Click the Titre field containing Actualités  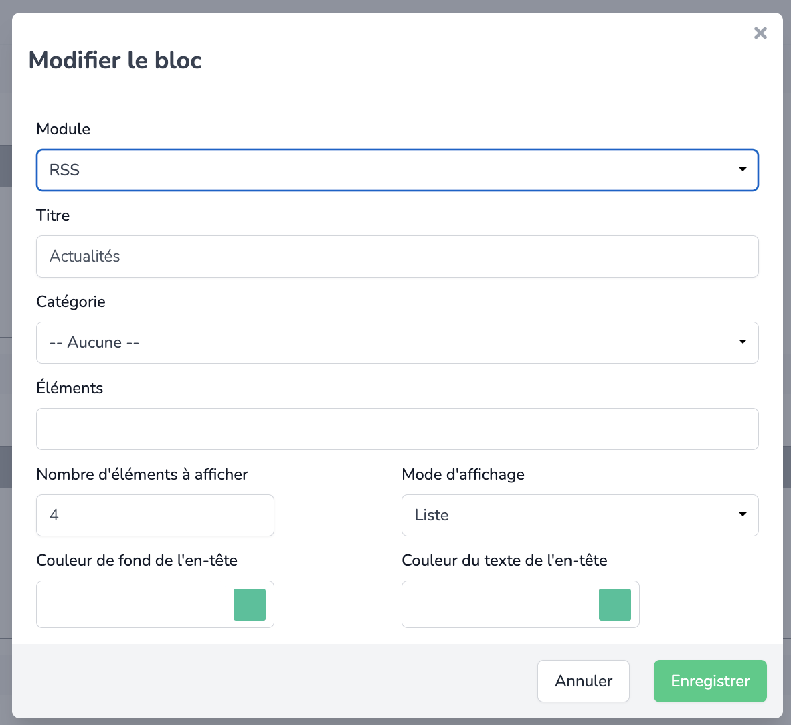pos(397,256)
